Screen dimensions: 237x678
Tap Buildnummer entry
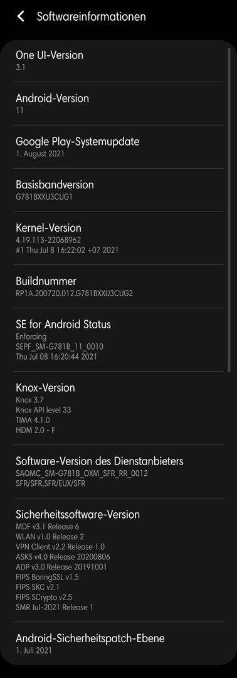118,287
